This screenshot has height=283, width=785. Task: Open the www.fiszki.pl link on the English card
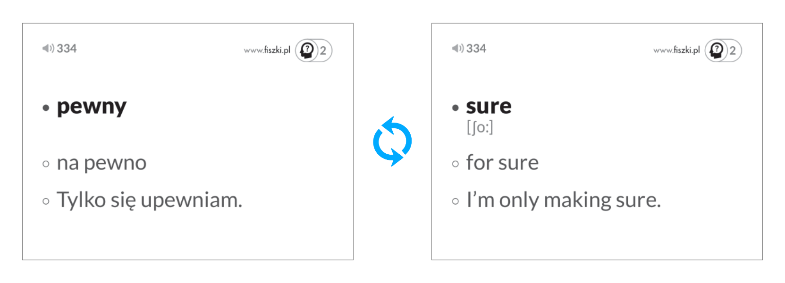(x=676, y=50)
